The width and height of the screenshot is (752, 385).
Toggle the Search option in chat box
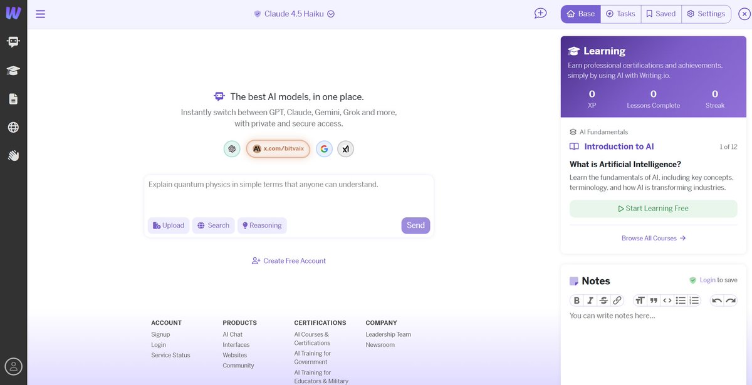pos(213,225)
